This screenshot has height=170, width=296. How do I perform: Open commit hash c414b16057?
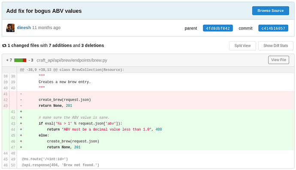click(x=273, y=28)
